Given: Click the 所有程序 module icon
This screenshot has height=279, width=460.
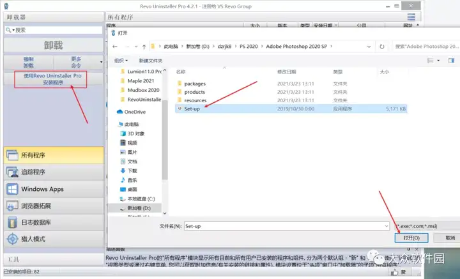Looking at the screenshot, I should click(x=12, y=155).
